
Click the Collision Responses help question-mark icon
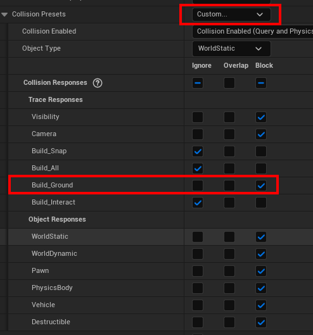pyautogui.click(x=98, y=83)
